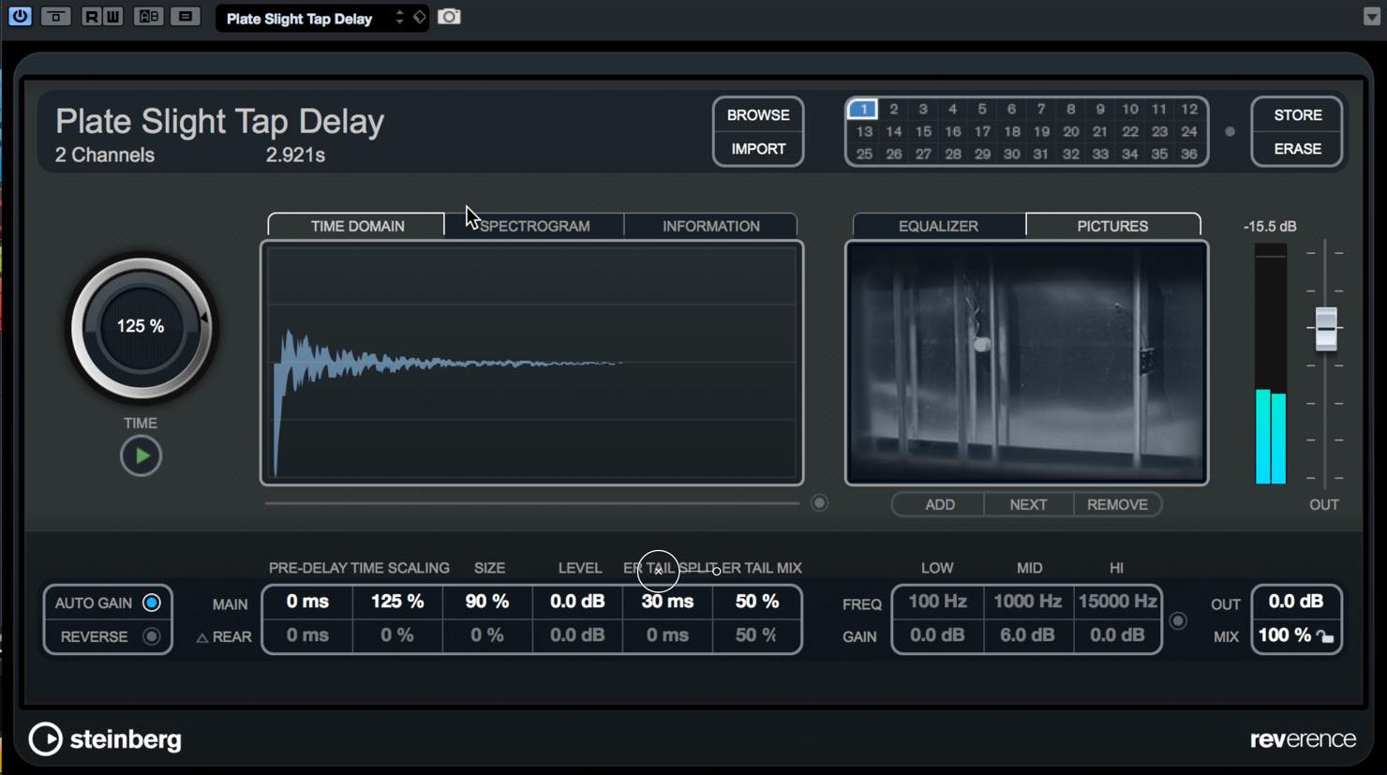The height and width of the screenshot is (775, 1387).
Task: Toggle the mix lock icon
Action: [x=1325, y=636]
